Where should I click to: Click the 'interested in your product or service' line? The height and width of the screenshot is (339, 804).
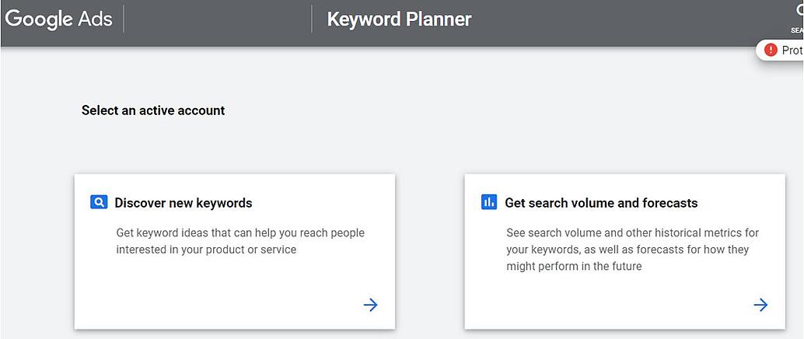coord(206,250)
